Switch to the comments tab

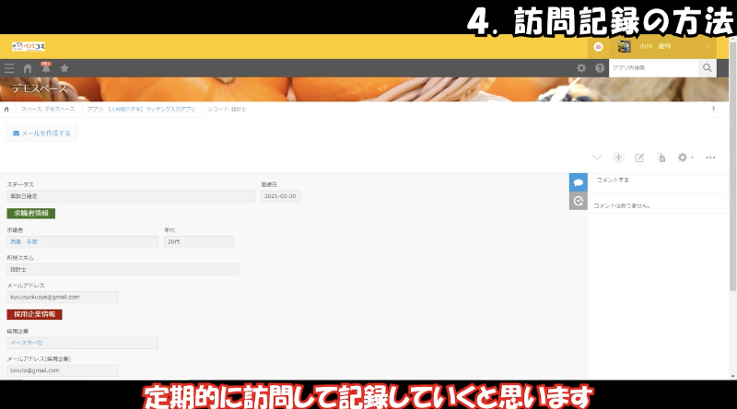coord(579,182)
